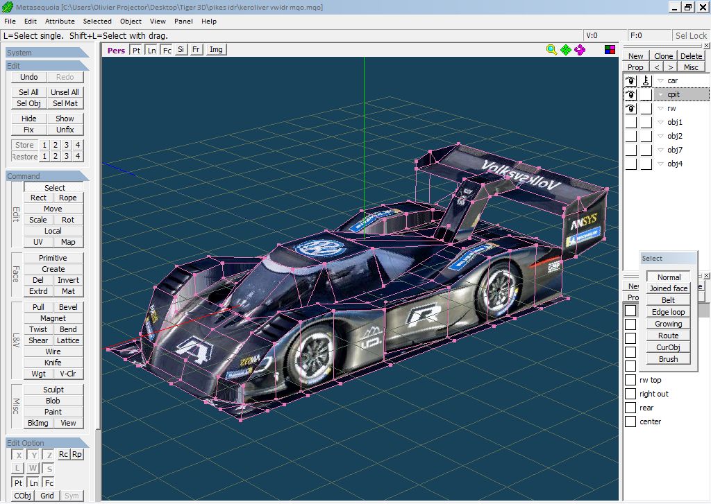Select the Magnet tool
This screenshot has height=504, width=711.
point(53,318)
